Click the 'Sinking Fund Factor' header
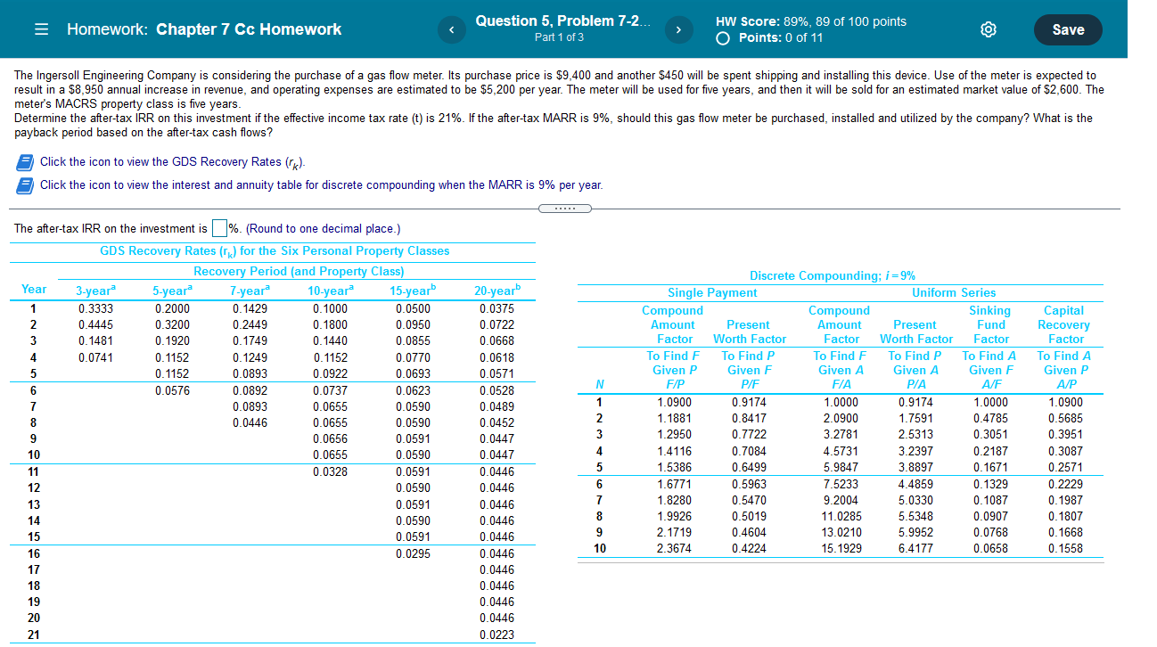The height and width of the screenshot is (647, 1157). click(x=990, y=324)
